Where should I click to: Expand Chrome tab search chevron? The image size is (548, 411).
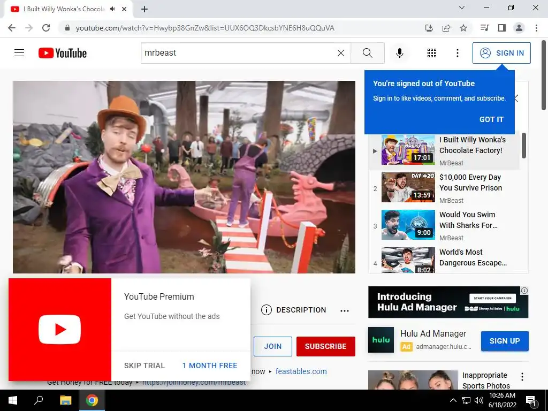[462, 7]
